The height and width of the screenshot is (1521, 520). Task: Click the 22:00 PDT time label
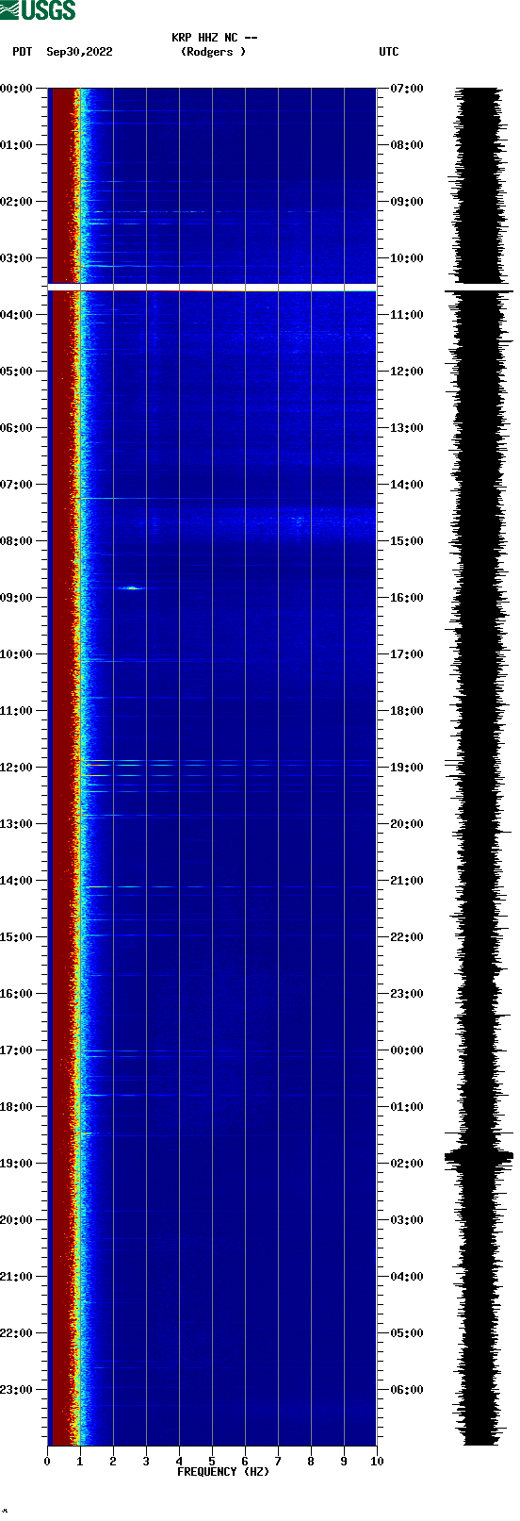pos(16,1333)
